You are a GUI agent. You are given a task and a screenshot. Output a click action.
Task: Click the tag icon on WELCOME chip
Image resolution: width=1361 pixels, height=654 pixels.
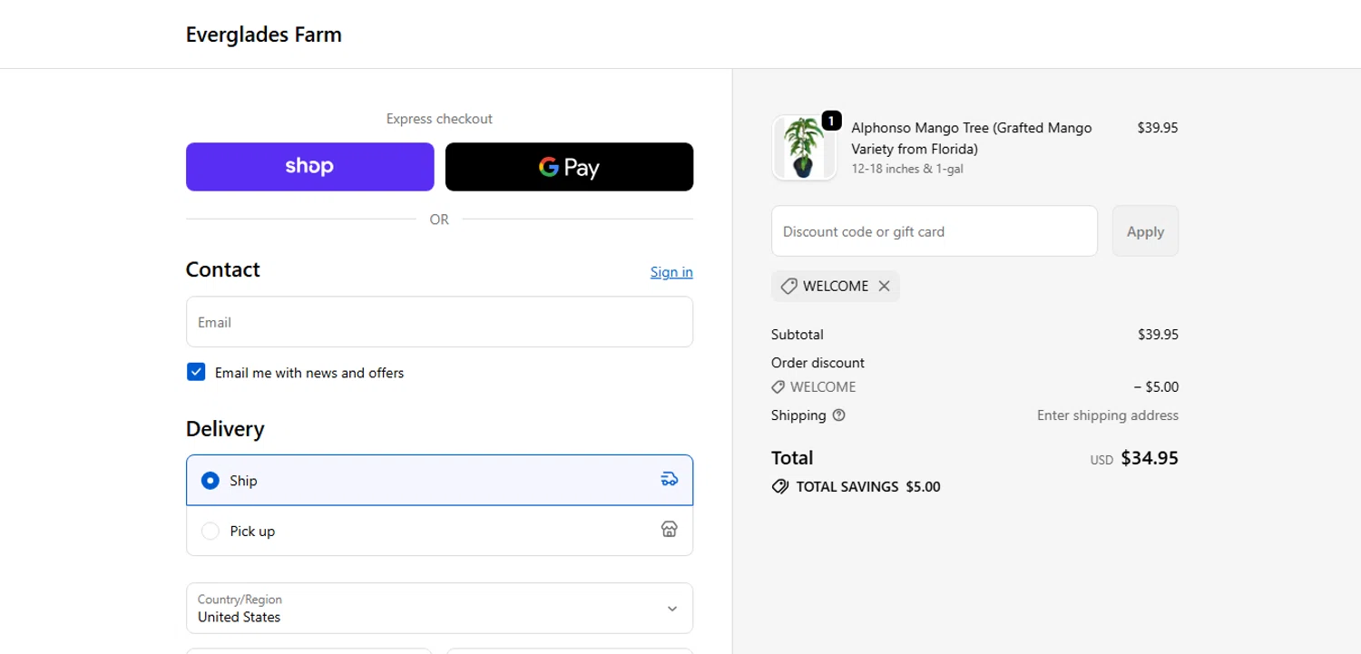point(788,287)
